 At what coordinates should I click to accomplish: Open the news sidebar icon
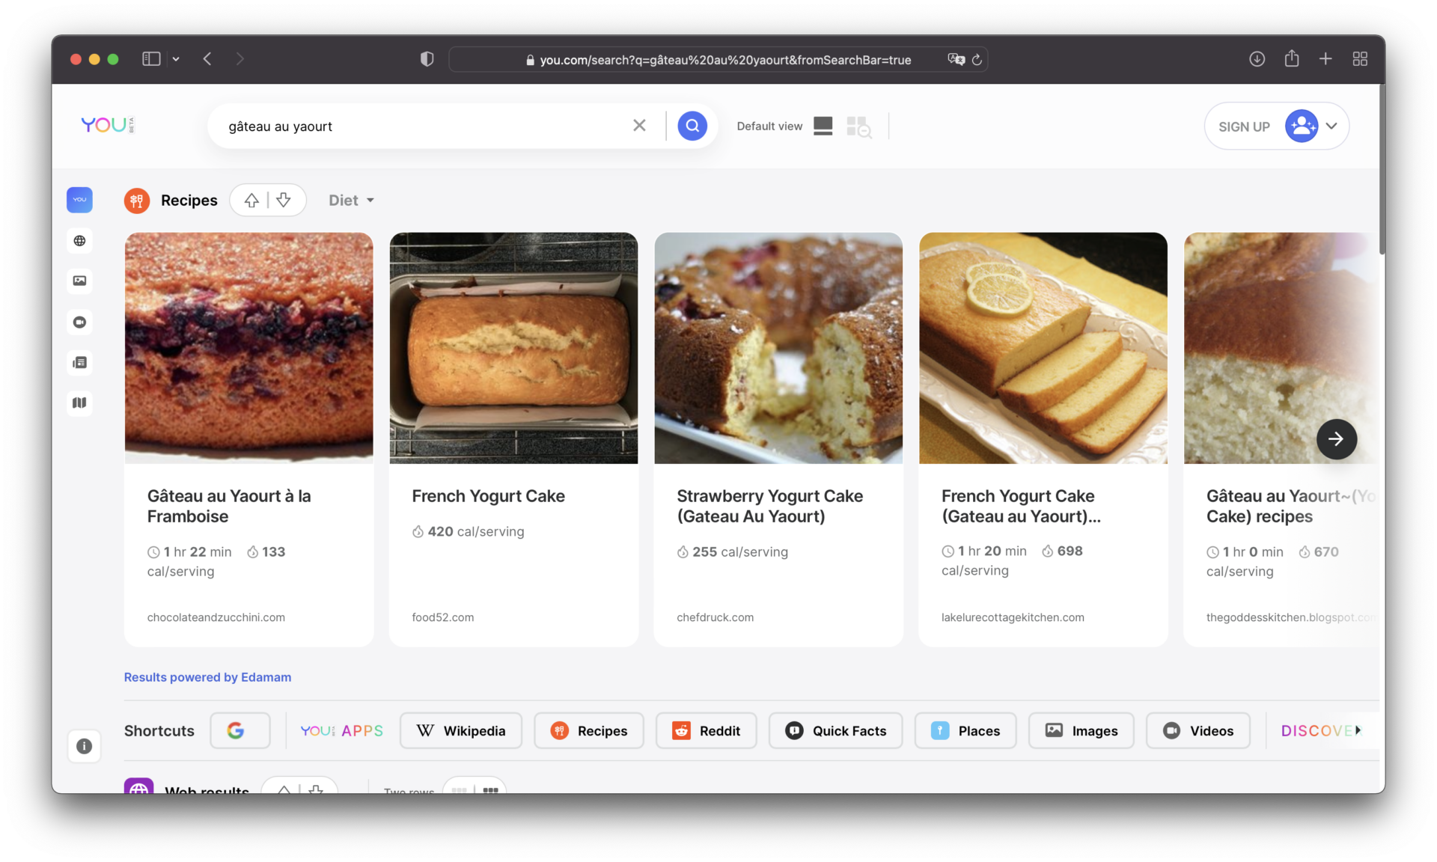[79, 363]
